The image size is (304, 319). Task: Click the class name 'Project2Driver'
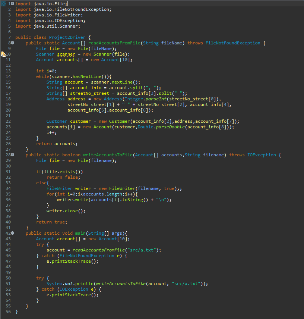pyautogui.click(x=67, y=37)
